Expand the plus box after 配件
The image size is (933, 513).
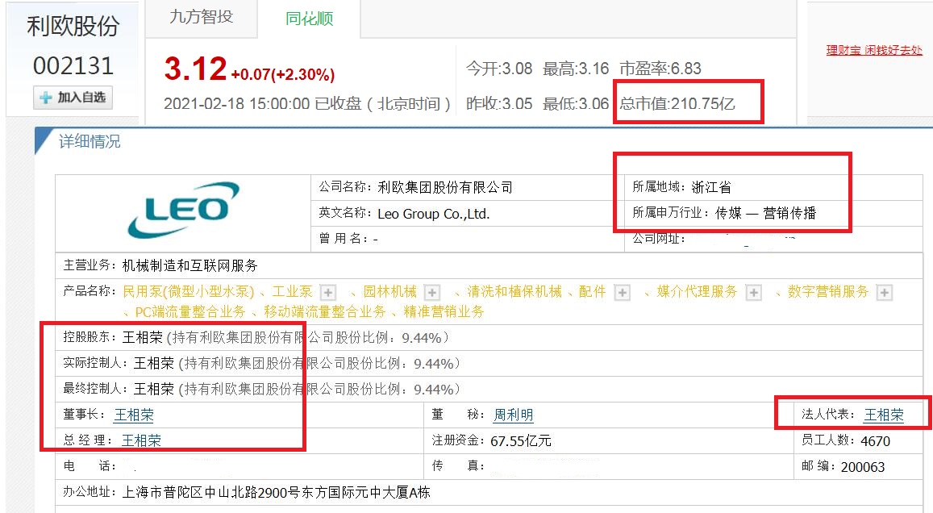622,292
